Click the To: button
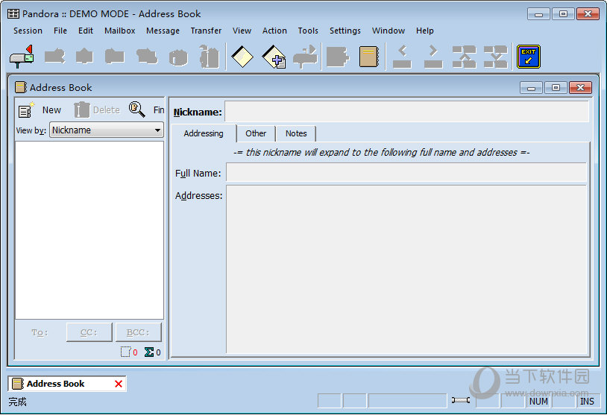The image size is (607, 415). pos(40,332)
